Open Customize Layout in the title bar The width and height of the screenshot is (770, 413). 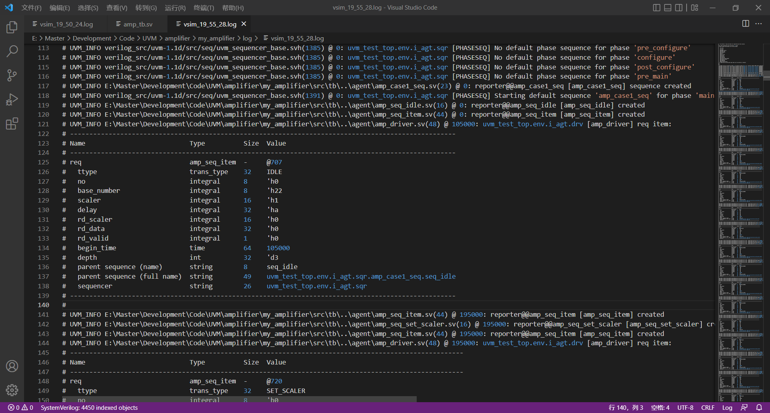point(695,8)
